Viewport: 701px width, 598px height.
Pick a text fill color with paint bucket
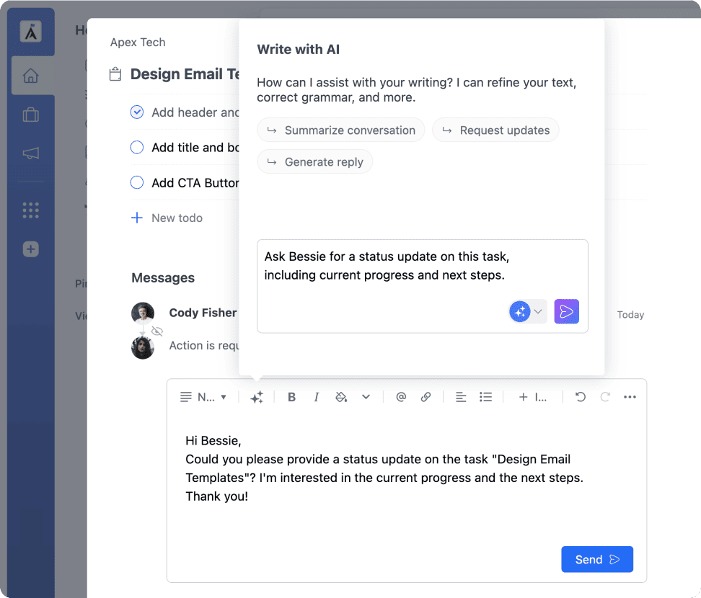point(341,397)
